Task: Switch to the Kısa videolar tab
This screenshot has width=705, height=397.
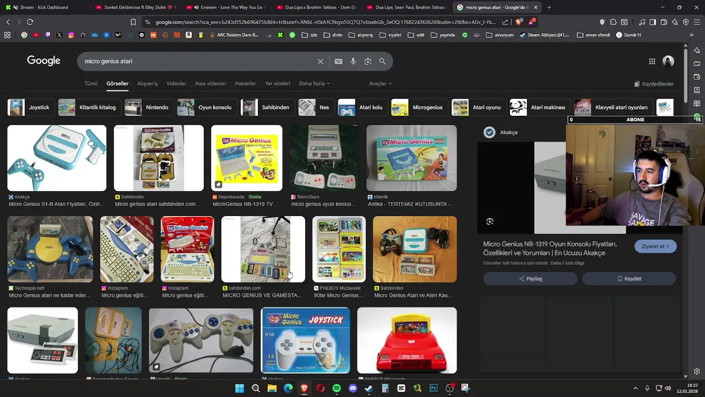Action: click(210, 84)
